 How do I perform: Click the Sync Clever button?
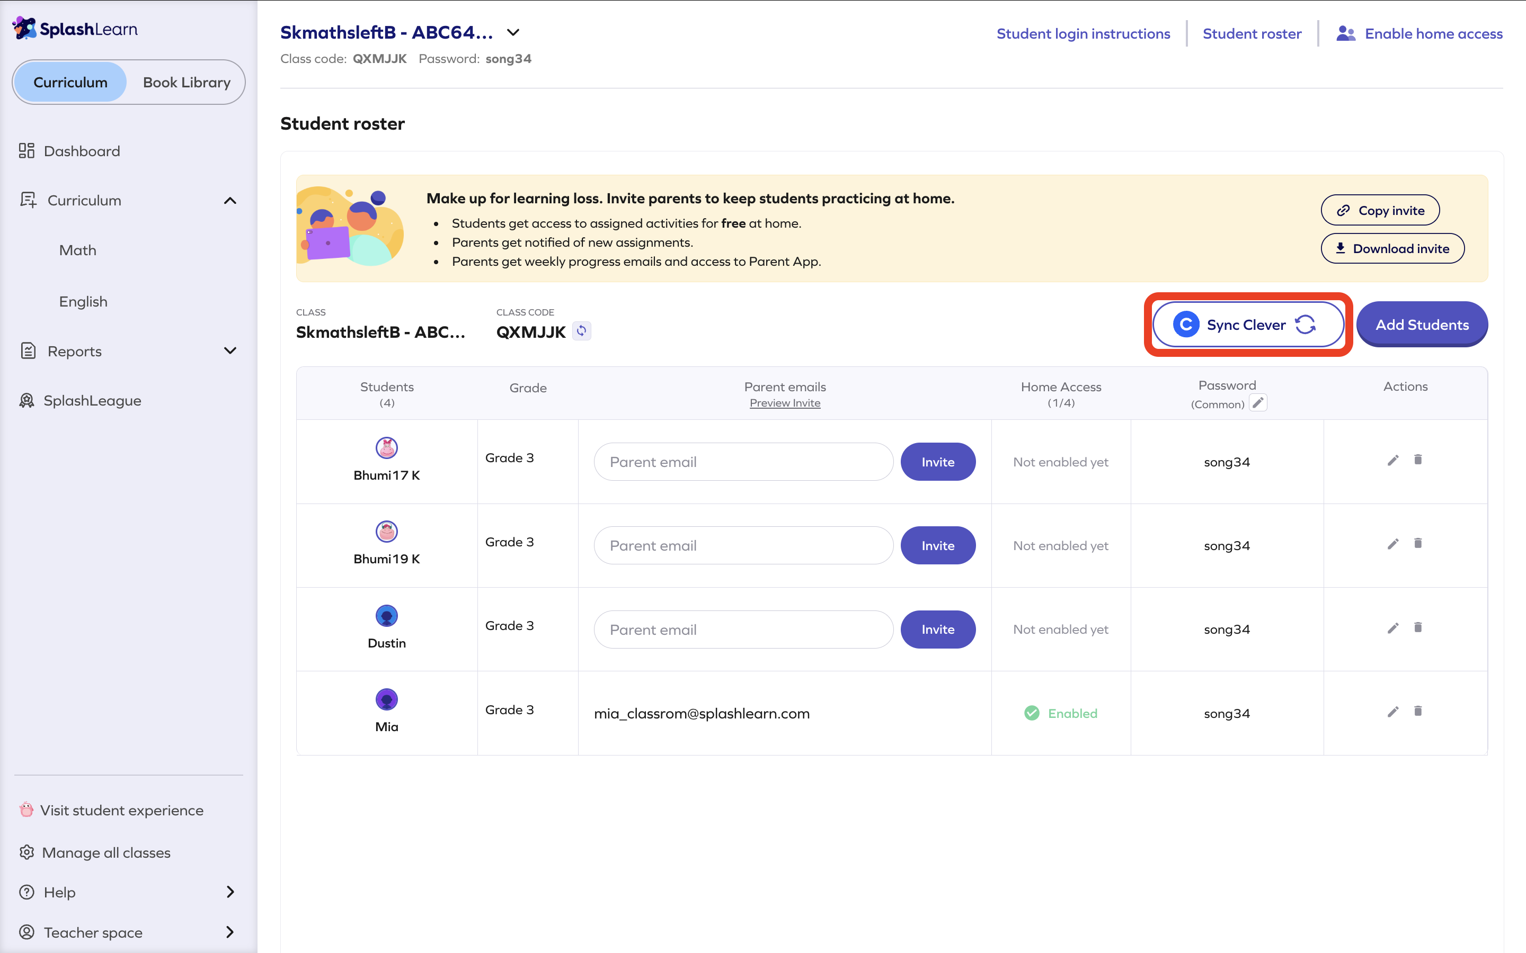1248,325
